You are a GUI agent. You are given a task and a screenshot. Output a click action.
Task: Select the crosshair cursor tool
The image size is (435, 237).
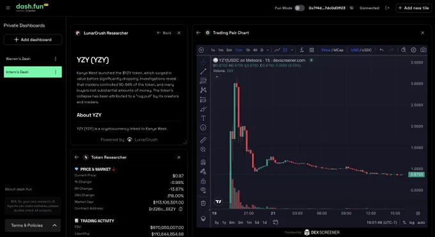(203, 62)
